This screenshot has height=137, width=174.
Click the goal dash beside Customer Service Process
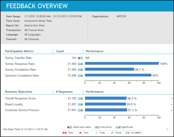pyautogui.click(x=172, y=110)
